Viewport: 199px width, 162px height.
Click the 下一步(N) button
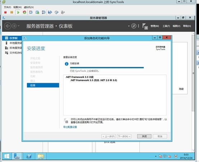coord(124,136)
